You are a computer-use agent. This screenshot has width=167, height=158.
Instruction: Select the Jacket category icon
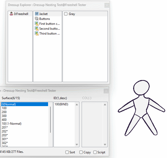(x=37, y=14)
